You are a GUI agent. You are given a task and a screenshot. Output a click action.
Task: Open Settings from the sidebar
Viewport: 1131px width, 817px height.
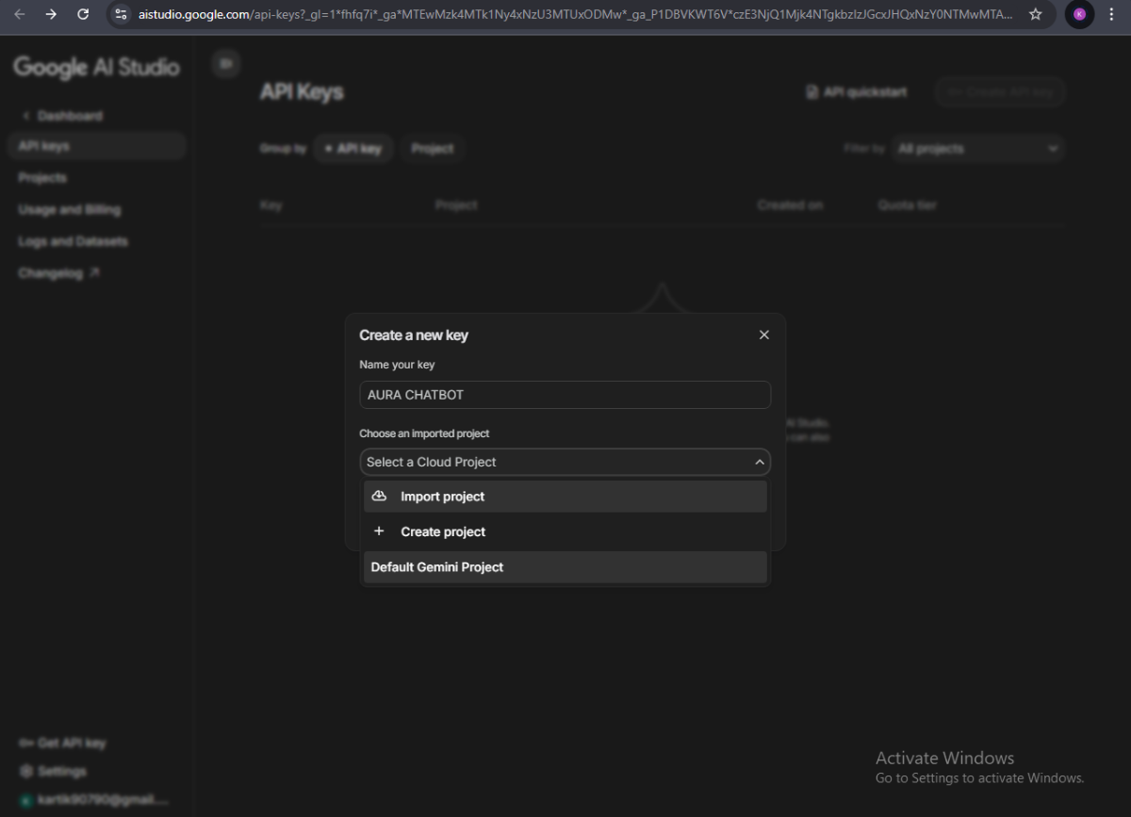tap(61, 771)
